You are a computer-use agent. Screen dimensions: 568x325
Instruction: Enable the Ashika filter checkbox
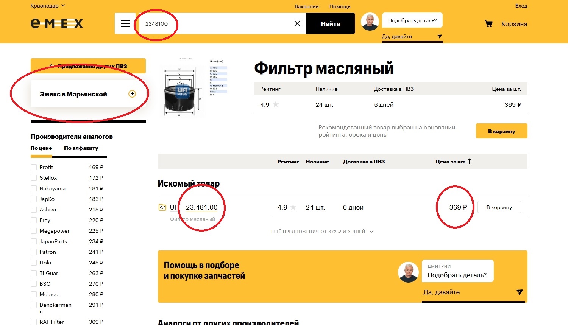[x=34, y=210]
